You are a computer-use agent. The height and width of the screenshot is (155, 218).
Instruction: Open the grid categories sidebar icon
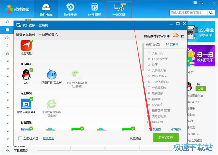(x=7, y=53)
